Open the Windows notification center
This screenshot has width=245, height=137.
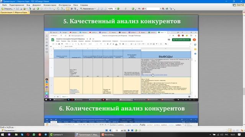click(239, 134)
